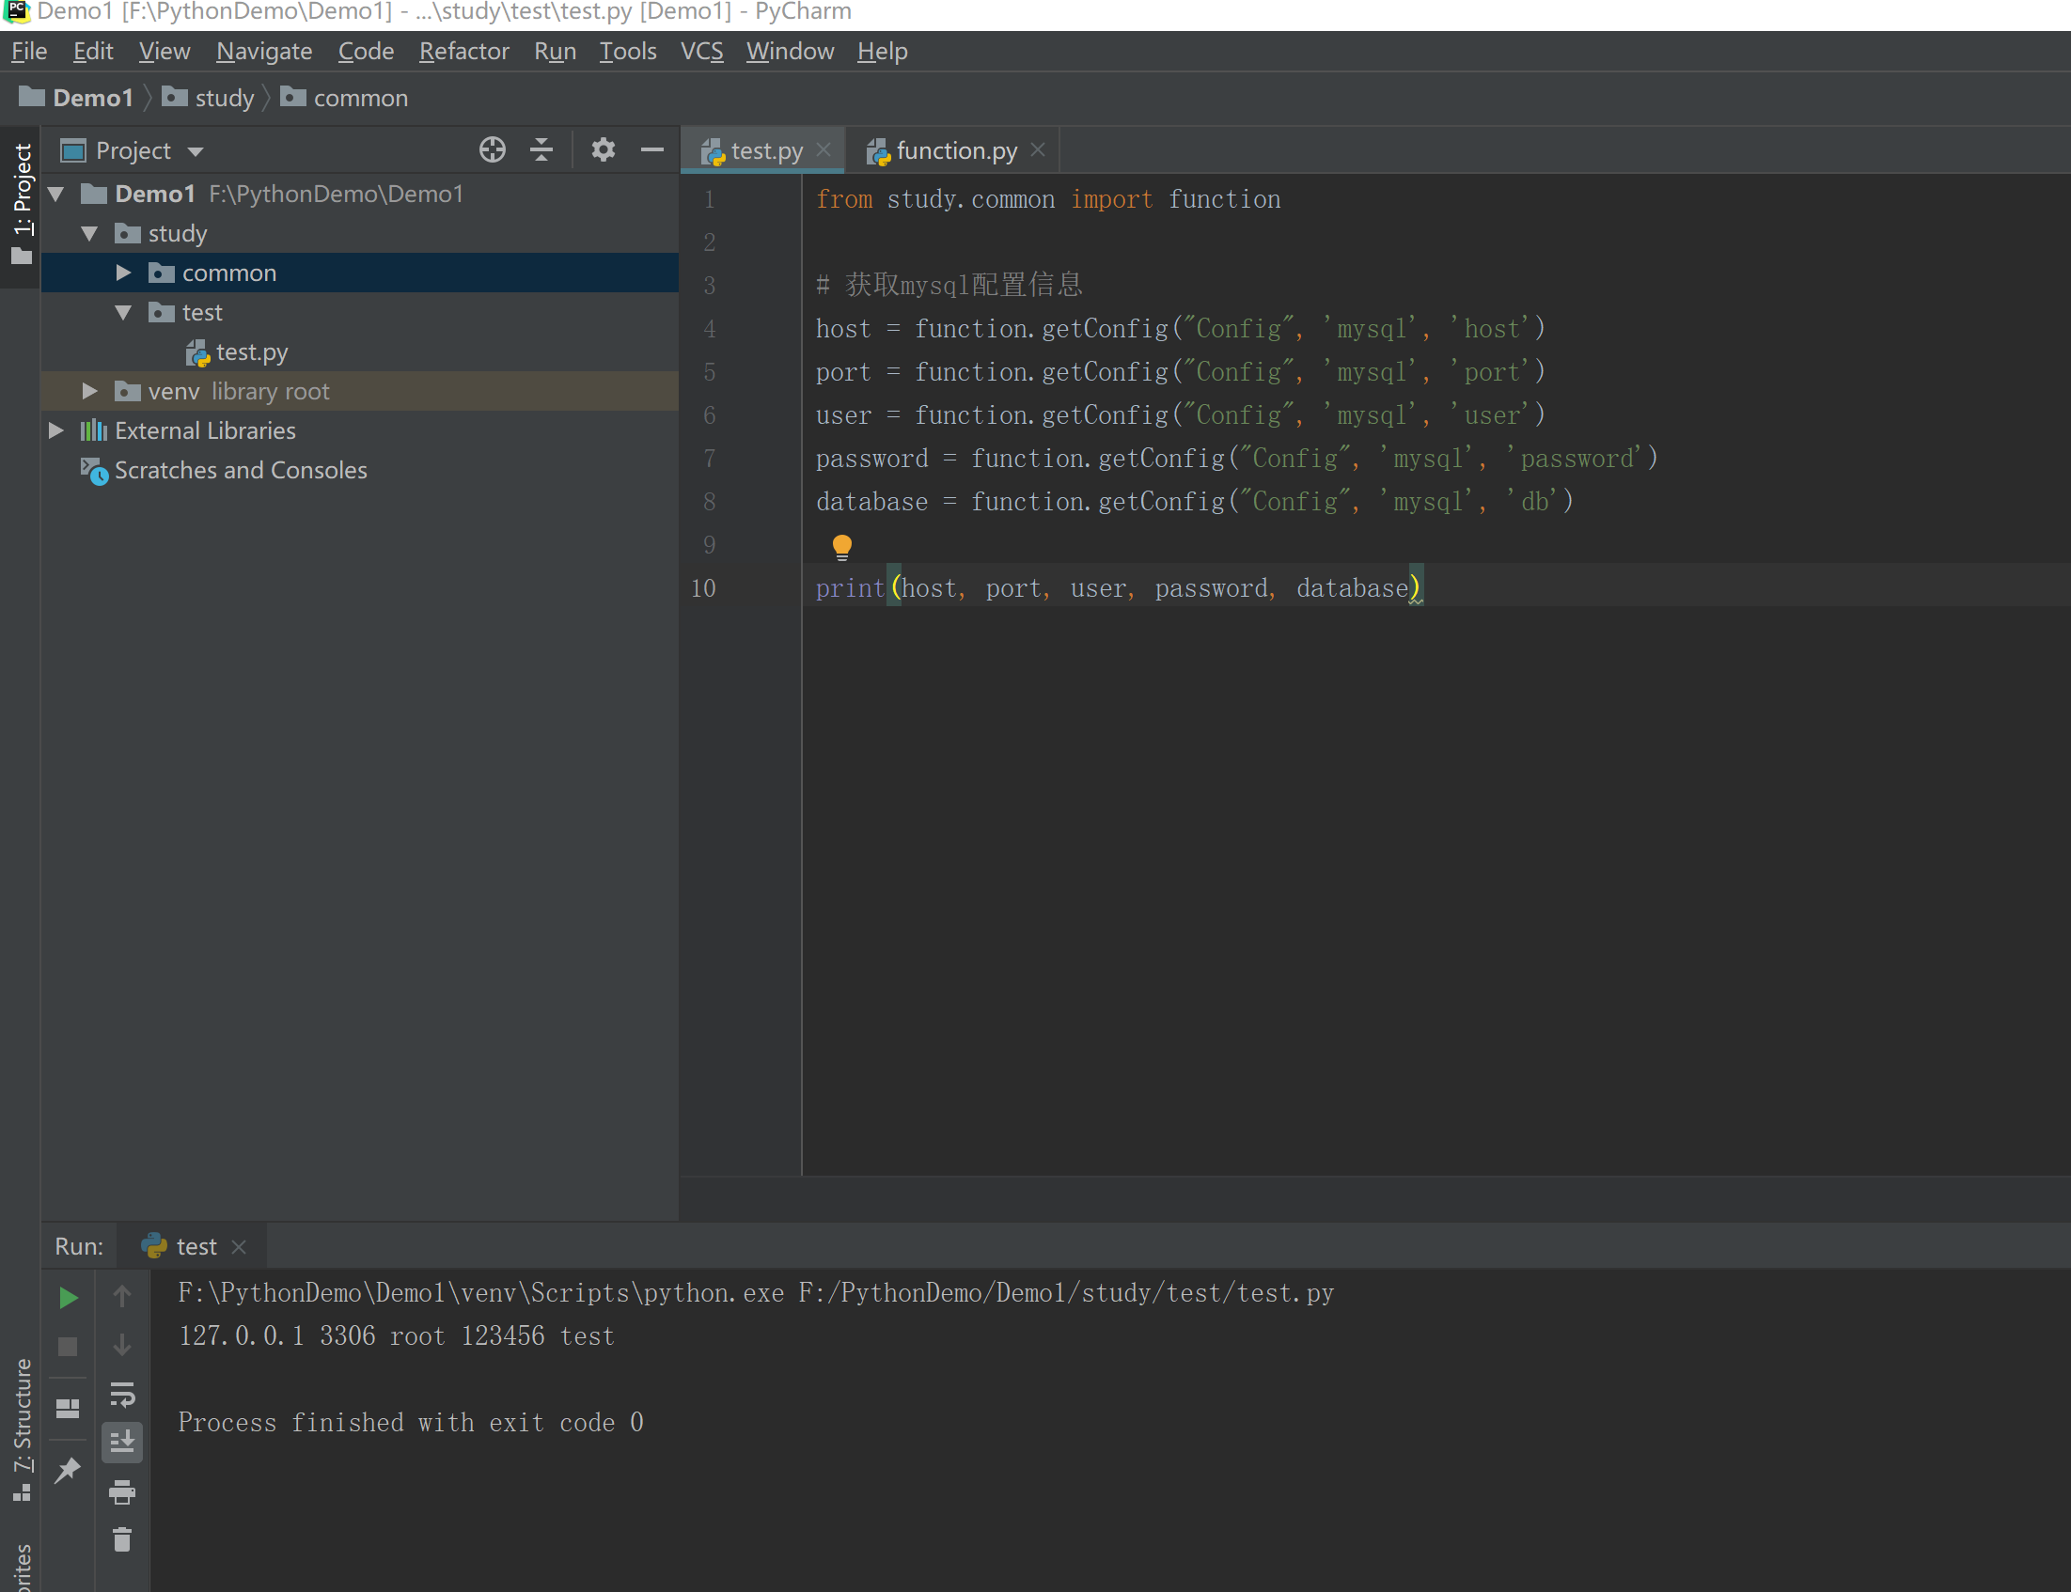The height and width of the screenshot is (1592, 2071).
Task: Click the Locate/Scroll from Source crosshair icon
Action: click(x=492, y=149)
